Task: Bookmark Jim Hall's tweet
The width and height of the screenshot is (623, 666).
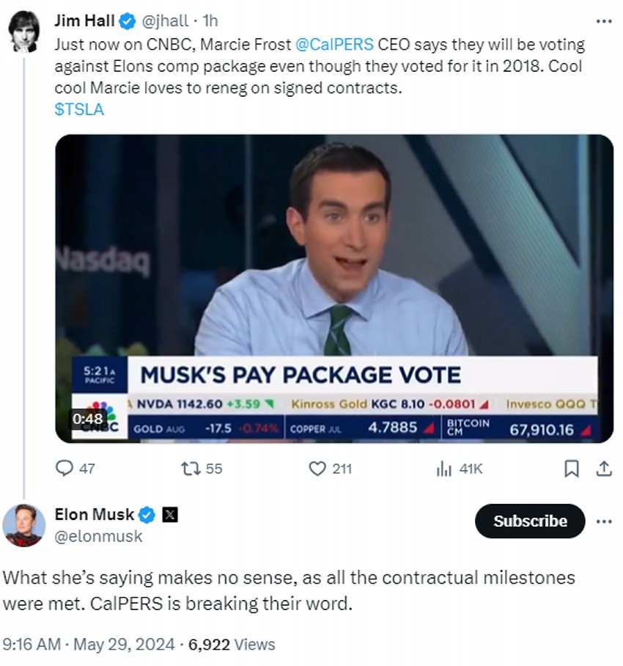Action: (x=572, y=468)
